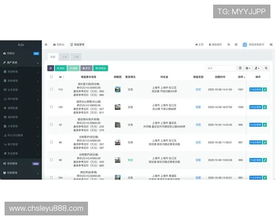The width and height of the screenshot is (275, 220).
Task: Tick the checkbox for row 96
Action: (51, 142)
